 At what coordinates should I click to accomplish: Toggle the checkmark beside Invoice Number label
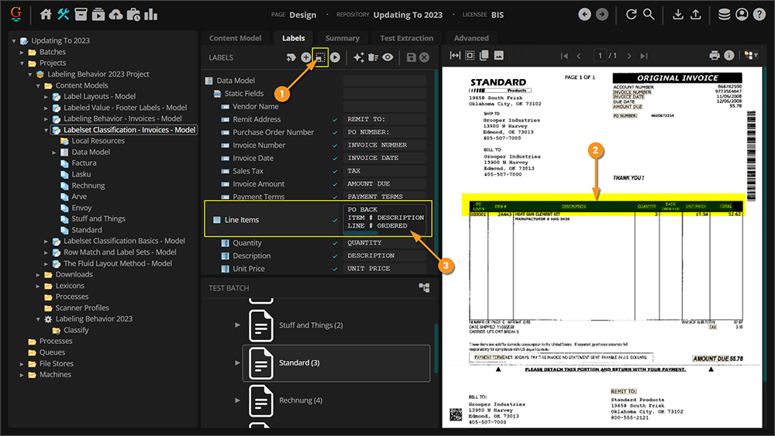(x=335, y=145)
